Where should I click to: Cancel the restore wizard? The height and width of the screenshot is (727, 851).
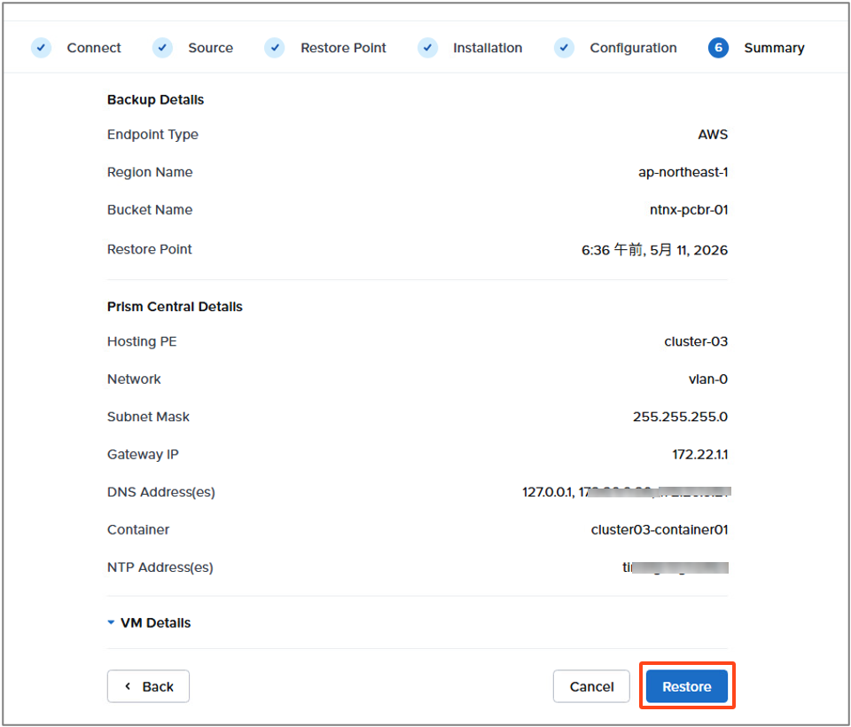[591, 686]
